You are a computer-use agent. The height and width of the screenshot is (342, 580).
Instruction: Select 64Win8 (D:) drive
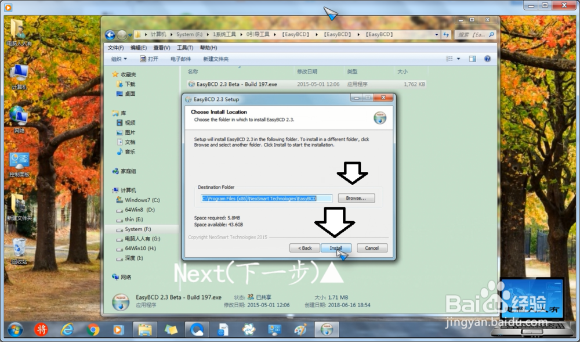tap(135, 210)
